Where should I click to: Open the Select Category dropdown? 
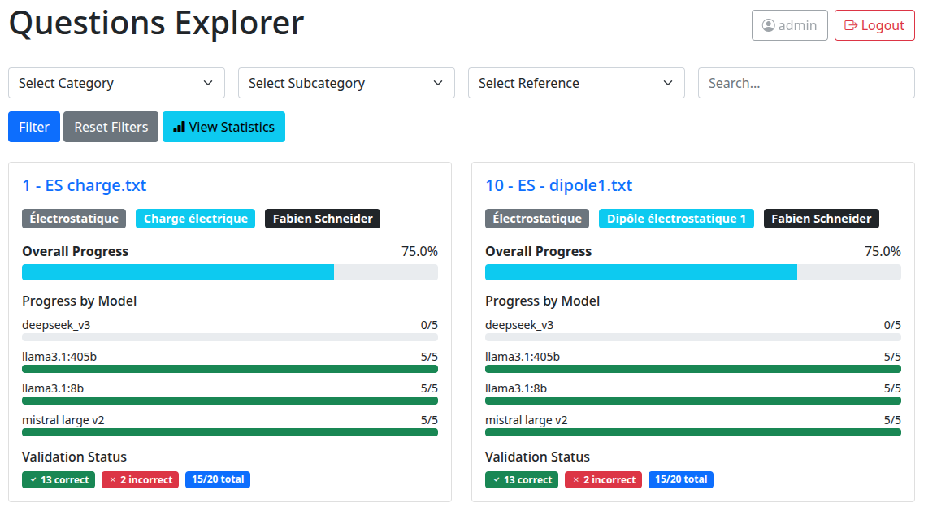click(116, 83)
